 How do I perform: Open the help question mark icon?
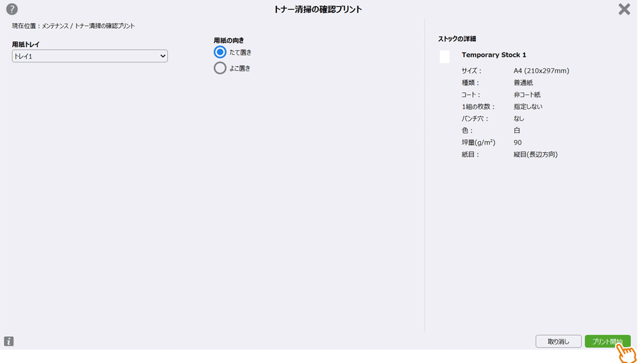coord(11,9)
